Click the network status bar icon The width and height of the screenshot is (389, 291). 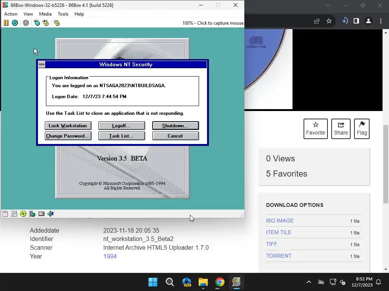32,214
